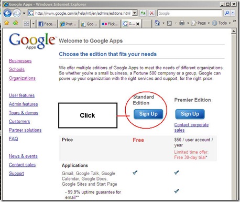Click the Google search box
Image resolution: width=240 pixels, height=202 pixels.
(190, 13)
